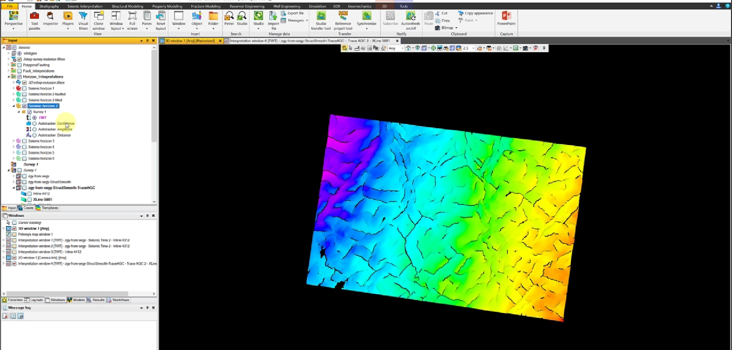Open Studio transfer tool
Image resolution: width=732 pixels, height=350 pixels.
pyautogui.click(x=321, y=21)
